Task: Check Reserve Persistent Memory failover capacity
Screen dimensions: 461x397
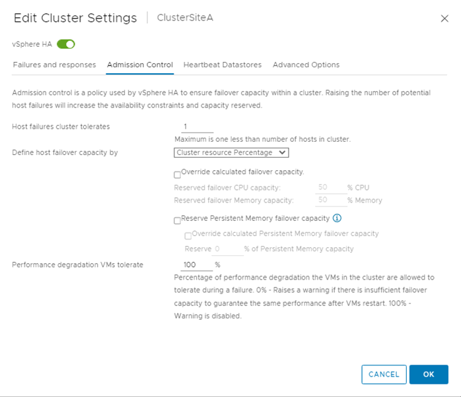Action: coord(177,221)
